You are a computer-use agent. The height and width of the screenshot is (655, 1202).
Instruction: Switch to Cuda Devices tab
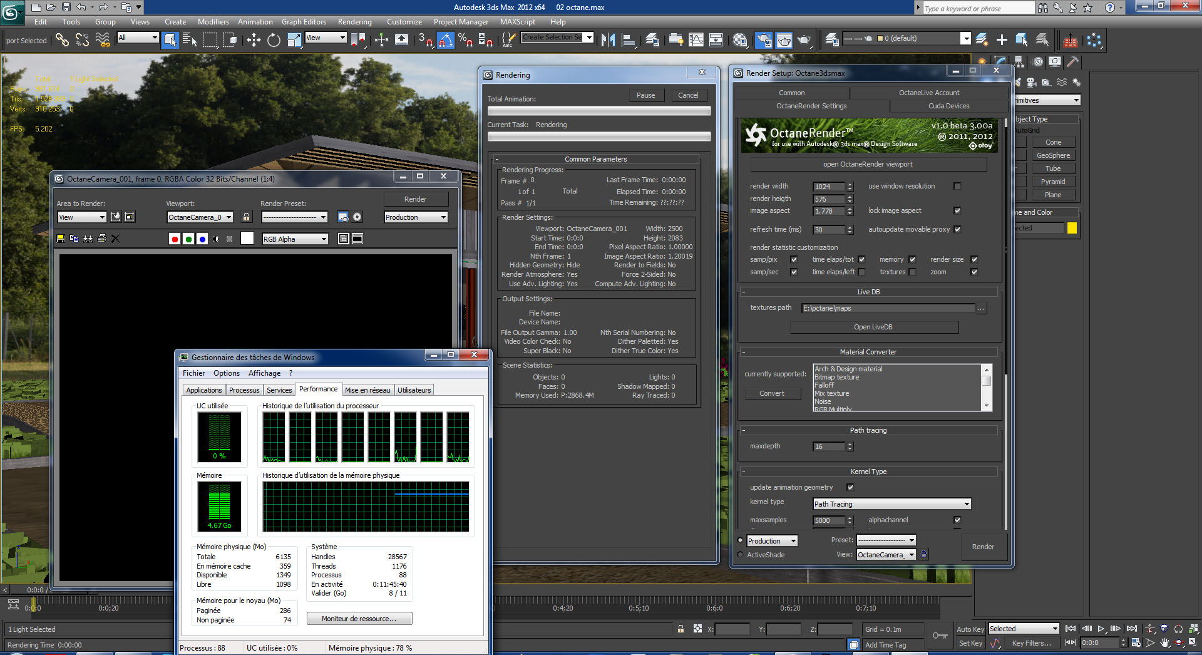pos(948,106)
